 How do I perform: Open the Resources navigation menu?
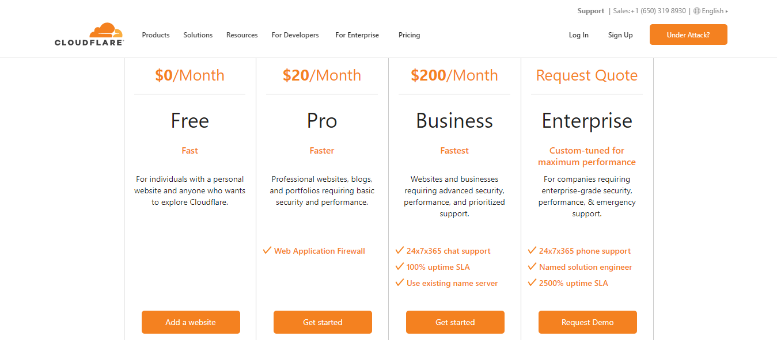click(242, 35)
